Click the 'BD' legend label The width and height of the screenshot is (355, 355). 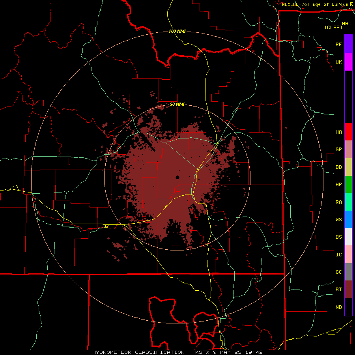click(338, 167)
